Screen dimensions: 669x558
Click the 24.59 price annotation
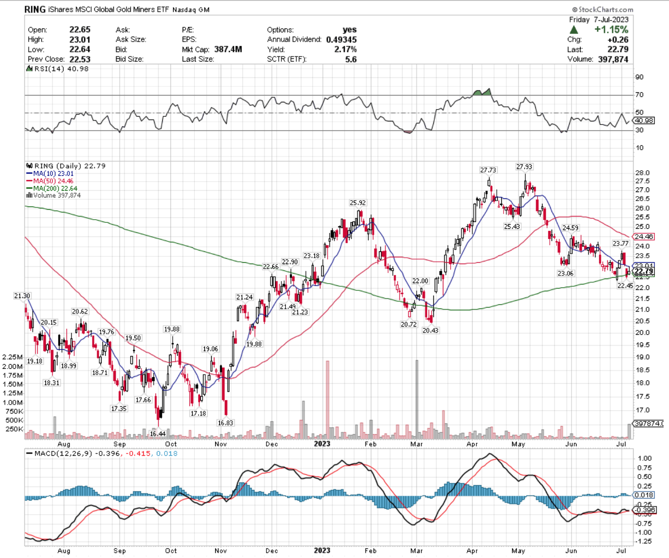point(571,228)
